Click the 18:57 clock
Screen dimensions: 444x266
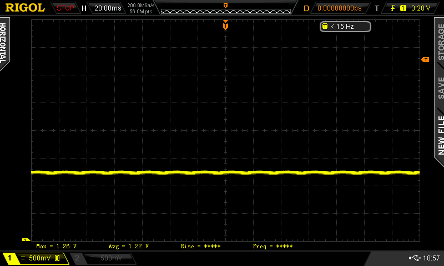(431, 258)
